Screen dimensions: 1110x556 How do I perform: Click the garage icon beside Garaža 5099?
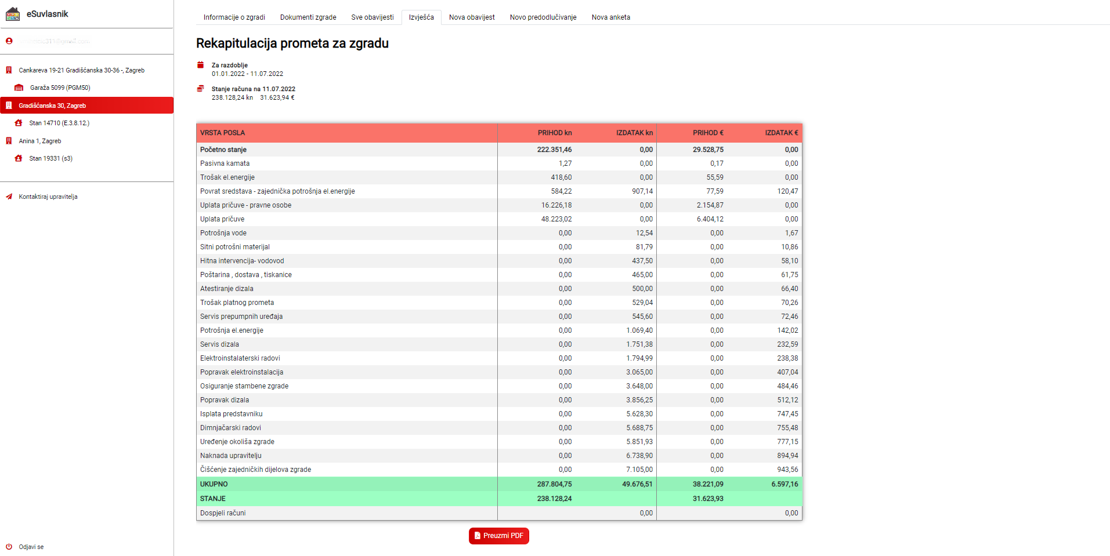click(19, 88)
